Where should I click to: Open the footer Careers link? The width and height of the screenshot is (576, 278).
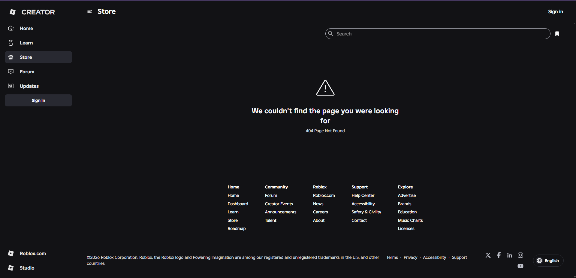point(320,212)
